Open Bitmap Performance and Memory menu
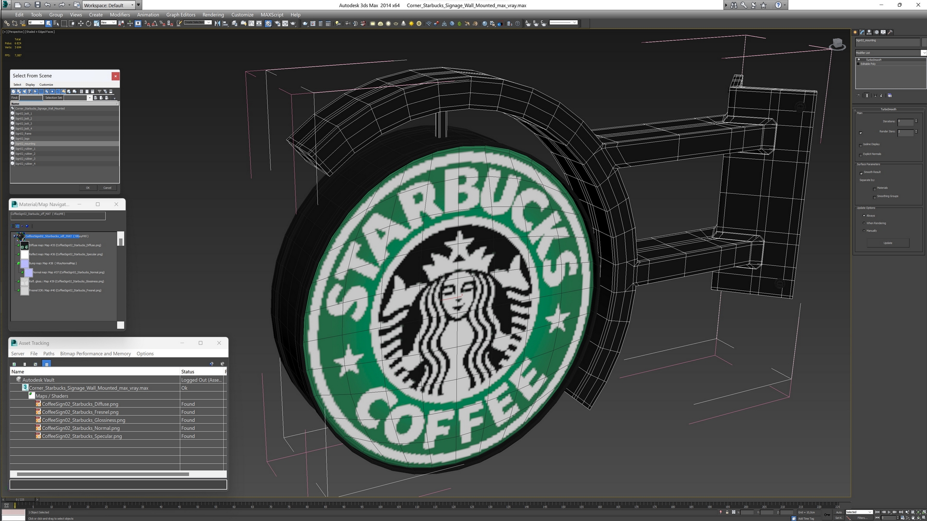This screenshot has height=521, width=927. coord(95,354)
